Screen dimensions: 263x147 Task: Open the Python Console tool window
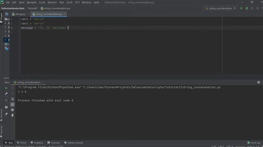pyautogui.click(x=74, y=143)
